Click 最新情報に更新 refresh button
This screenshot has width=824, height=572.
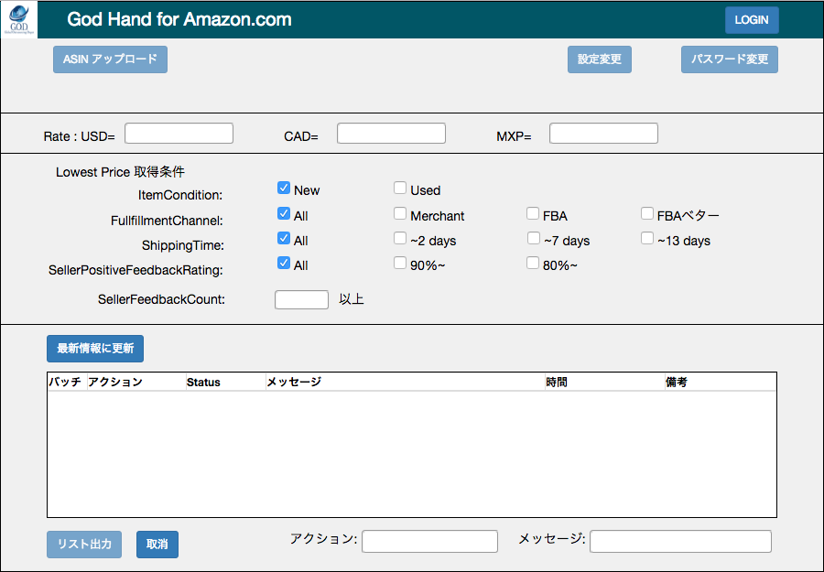click(x=95, y=349)
